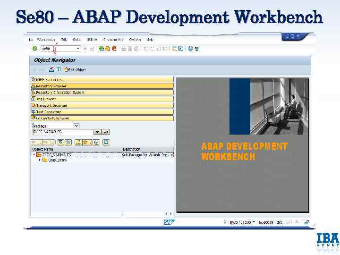Open the Test Repository
Viewport: 340px width, 255px height.
click(102, 112)
